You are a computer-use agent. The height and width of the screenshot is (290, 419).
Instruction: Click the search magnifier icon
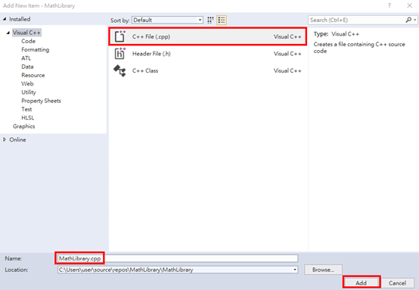(x=408, y=20)
